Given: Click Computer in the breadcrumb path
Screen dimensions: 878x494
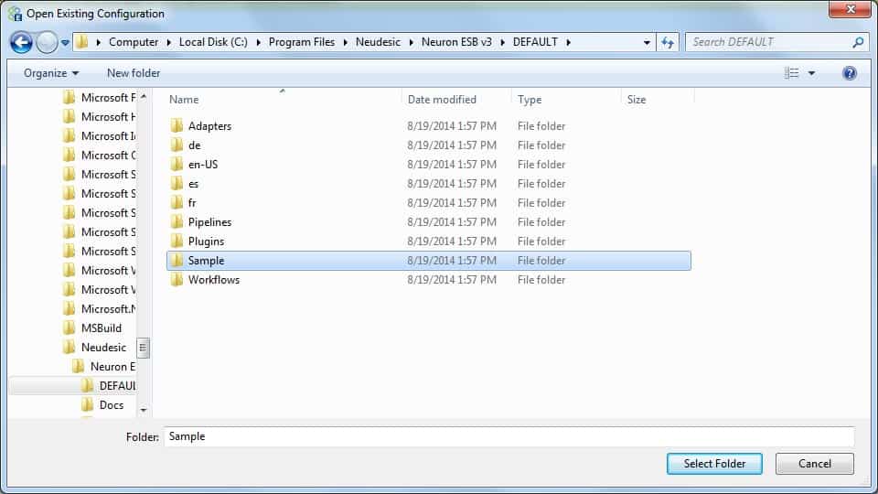Looking at the screenshot, I should tap(134, 42).
